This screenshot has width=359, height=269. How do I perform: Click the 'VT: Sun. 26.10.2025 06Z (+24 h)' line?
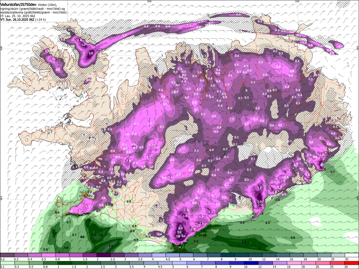click(x=23, y=20)
